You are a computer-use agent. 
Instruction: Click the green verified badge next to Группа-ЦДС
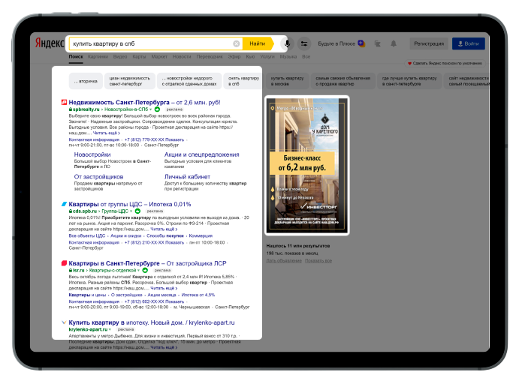pyautogui.click(x=137, y=211)
